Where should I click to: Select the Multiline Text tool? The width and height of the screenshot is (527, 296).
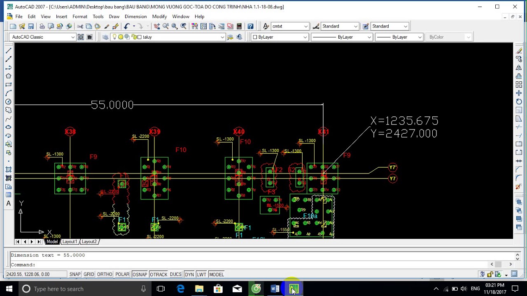(8, 203)
